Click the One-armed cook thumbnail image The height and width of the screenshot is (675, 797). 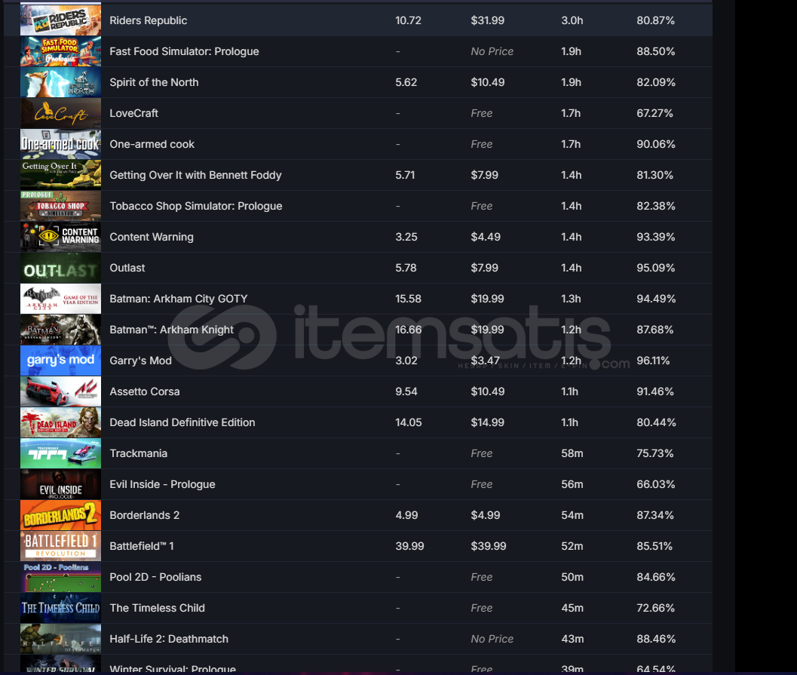[60, 144]
